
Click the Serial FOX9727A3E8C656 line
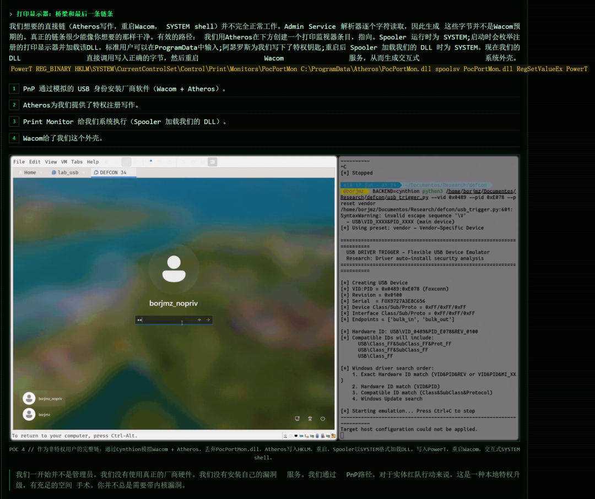[383, 301]
